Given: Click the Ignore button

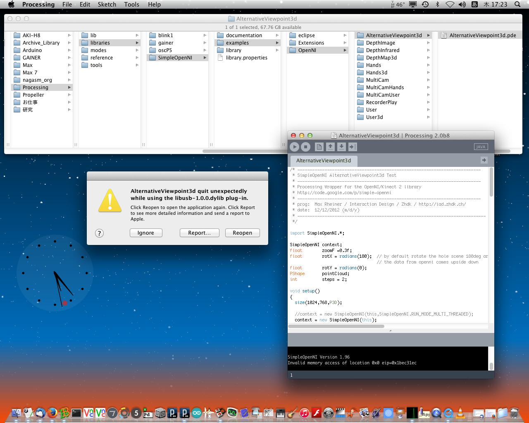Looking at the screenshot, I should (146, 233).
